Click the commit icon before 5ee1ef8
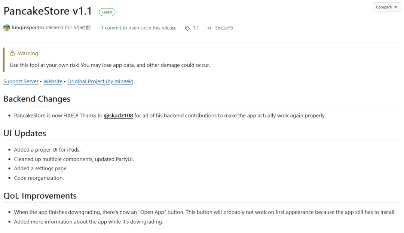The height and width of the screenshot is (233, 404). (x=210, y=28)
